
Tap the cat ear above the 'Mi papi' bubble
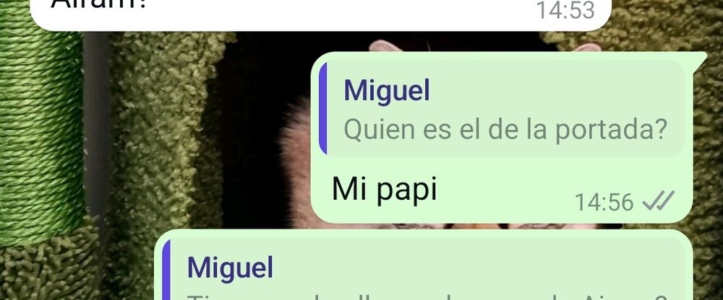pos(385,45)
